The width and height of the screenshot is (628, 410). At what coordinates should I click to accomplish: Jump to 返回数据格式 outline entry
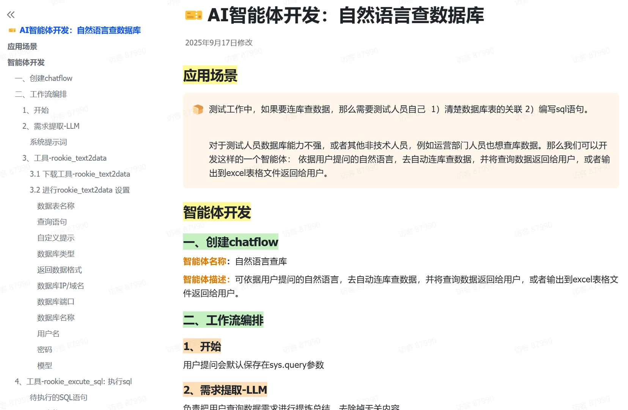click(x=60, y=270)
